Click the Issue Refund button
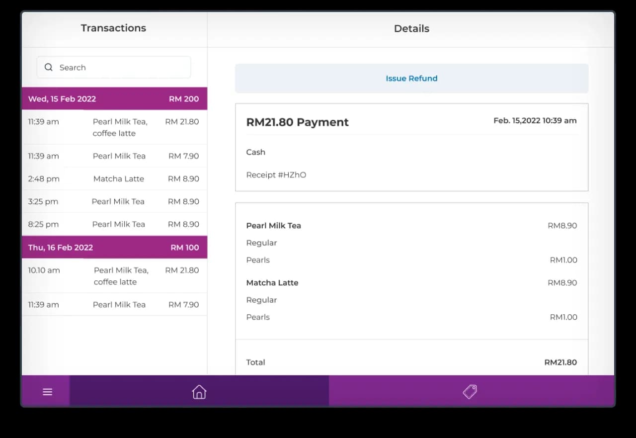 (x=411, y=79)
